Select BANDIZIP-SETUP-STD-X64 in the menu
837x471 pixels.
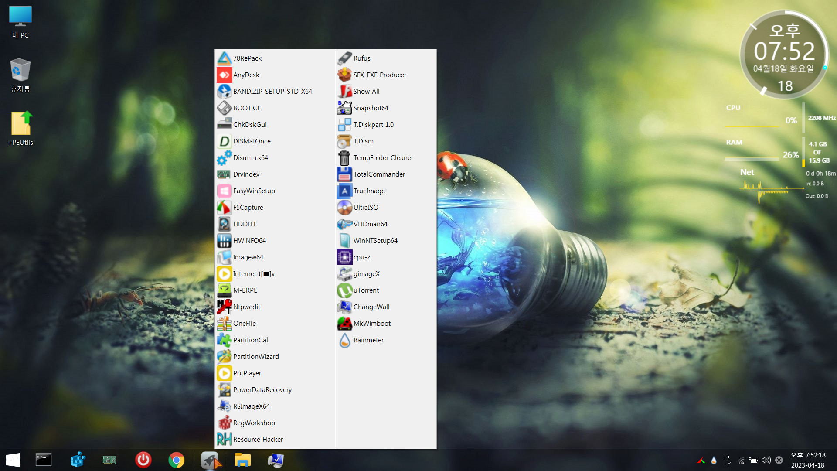[275, 92]
